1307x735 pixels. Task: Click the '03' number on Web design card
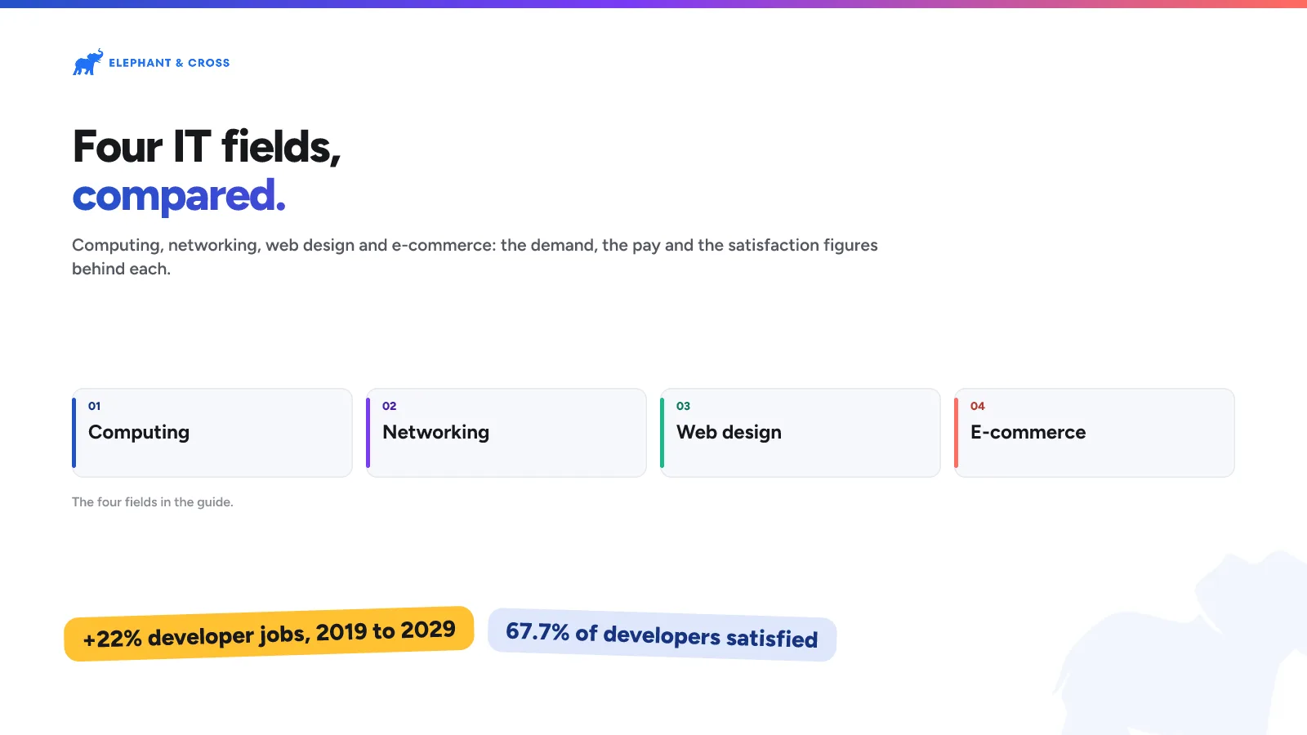(x=684, y=406)
